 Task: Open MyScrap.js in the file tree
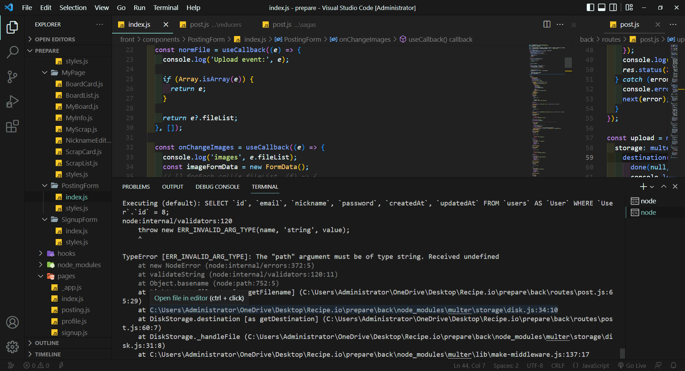(81, 129)
